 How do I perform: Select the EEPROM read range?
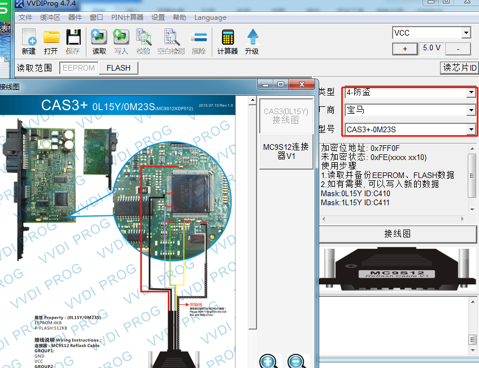coord(79,68)
